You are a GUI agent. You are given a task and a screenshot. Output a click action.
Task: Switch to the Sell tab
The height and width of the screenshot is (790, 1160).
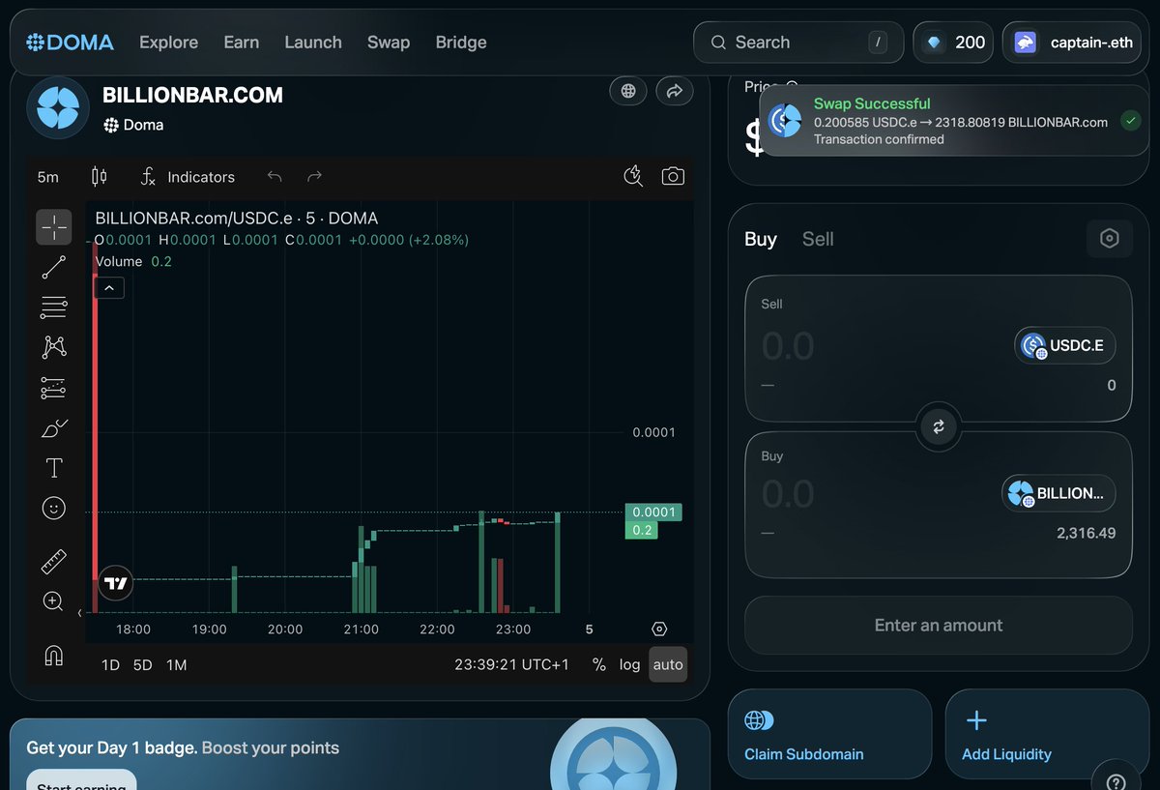[x=818, y=239]
